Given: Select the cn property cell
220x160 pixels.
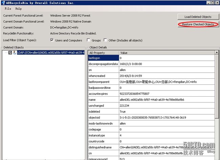Looking at the screenshot, I should click(104, 153).
